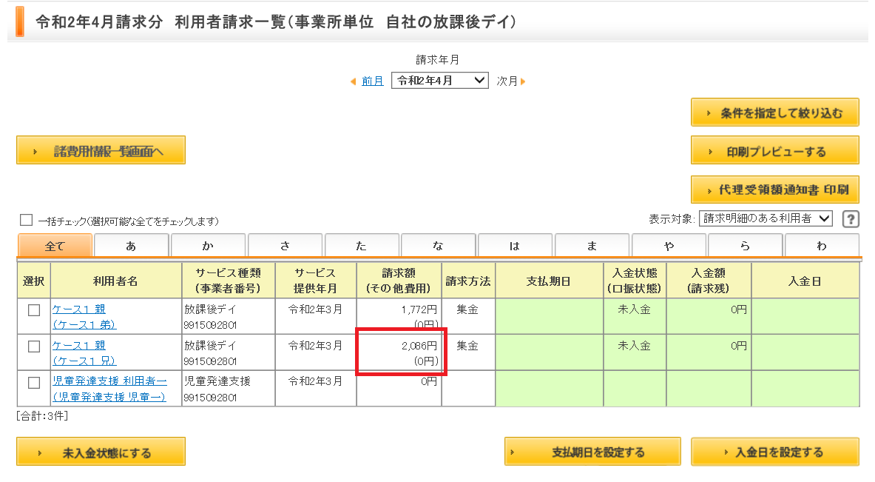Click the previous month left arrow icon

coord(353,81)
